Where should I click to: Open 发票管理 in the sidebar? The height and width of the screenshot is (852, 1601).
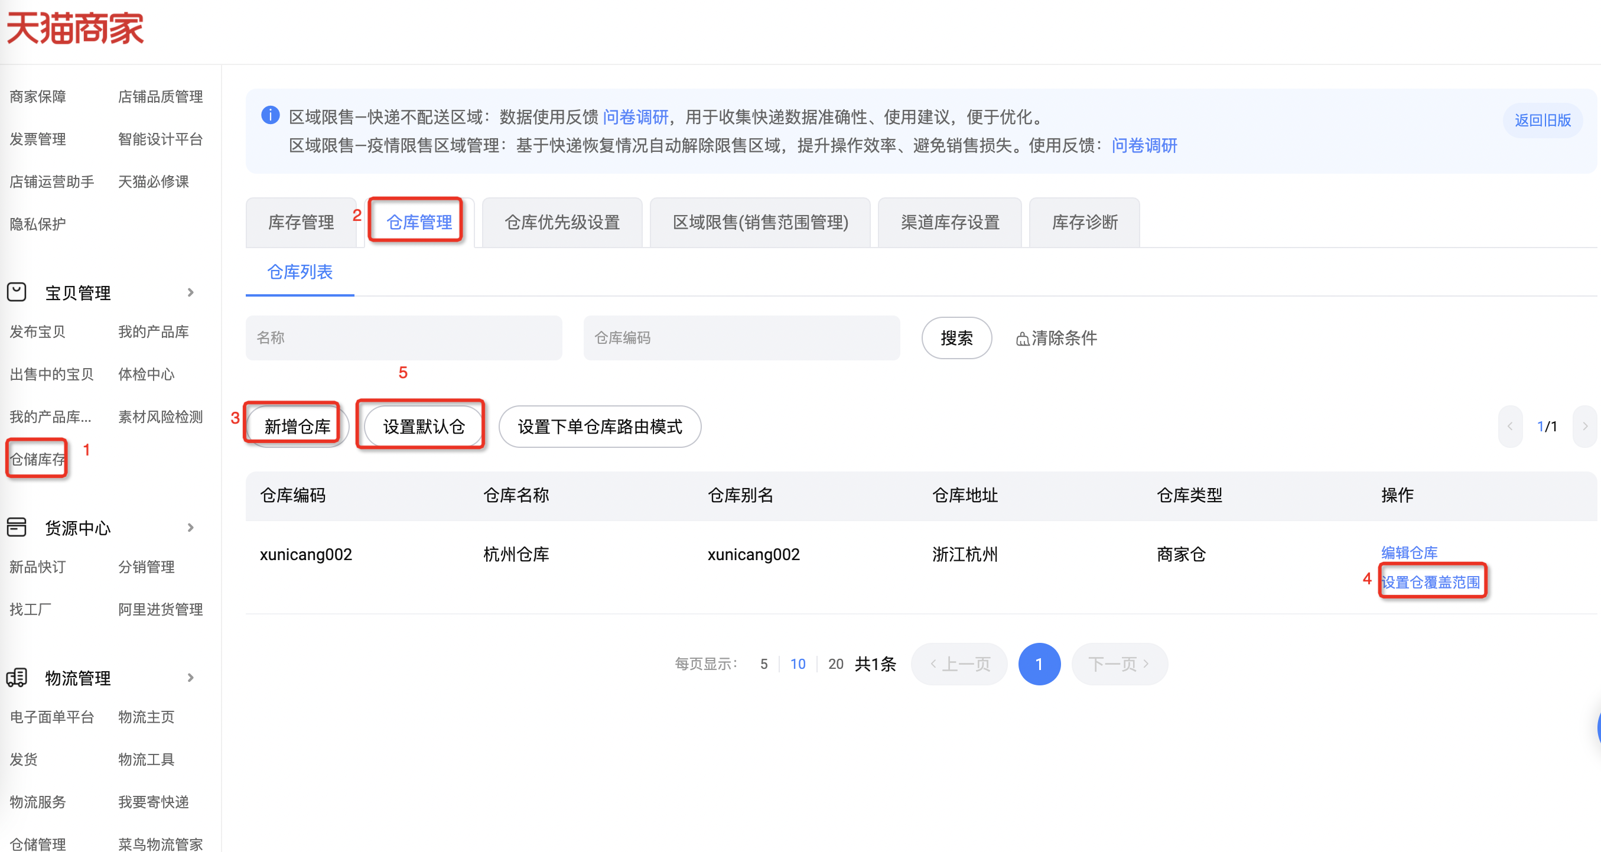point(37,139)
